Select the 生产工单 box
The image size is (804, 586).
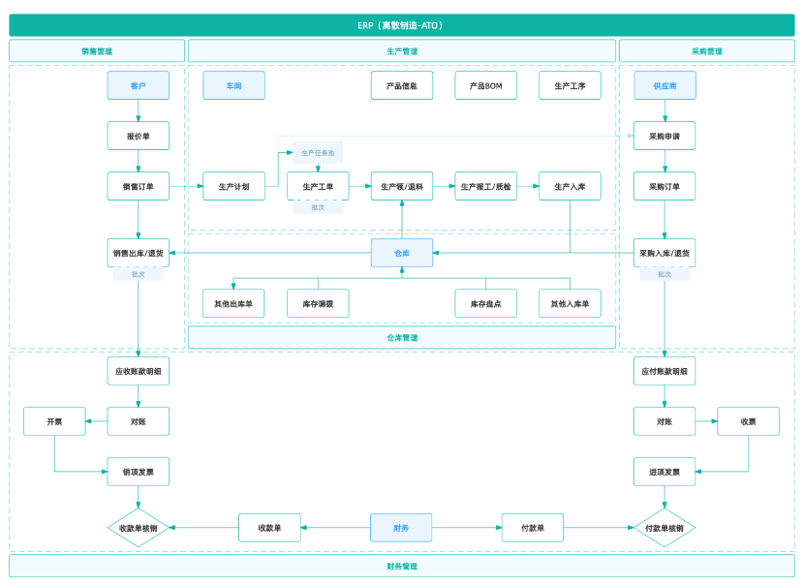318,186
